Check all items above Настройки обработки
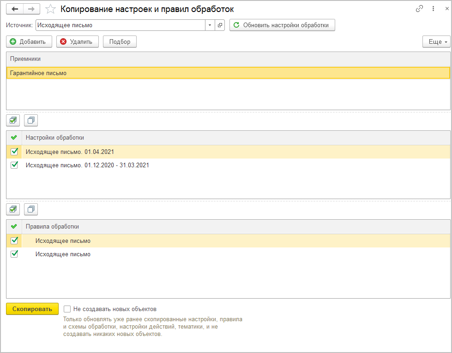452x353 pixels. [x=14, y=121]
